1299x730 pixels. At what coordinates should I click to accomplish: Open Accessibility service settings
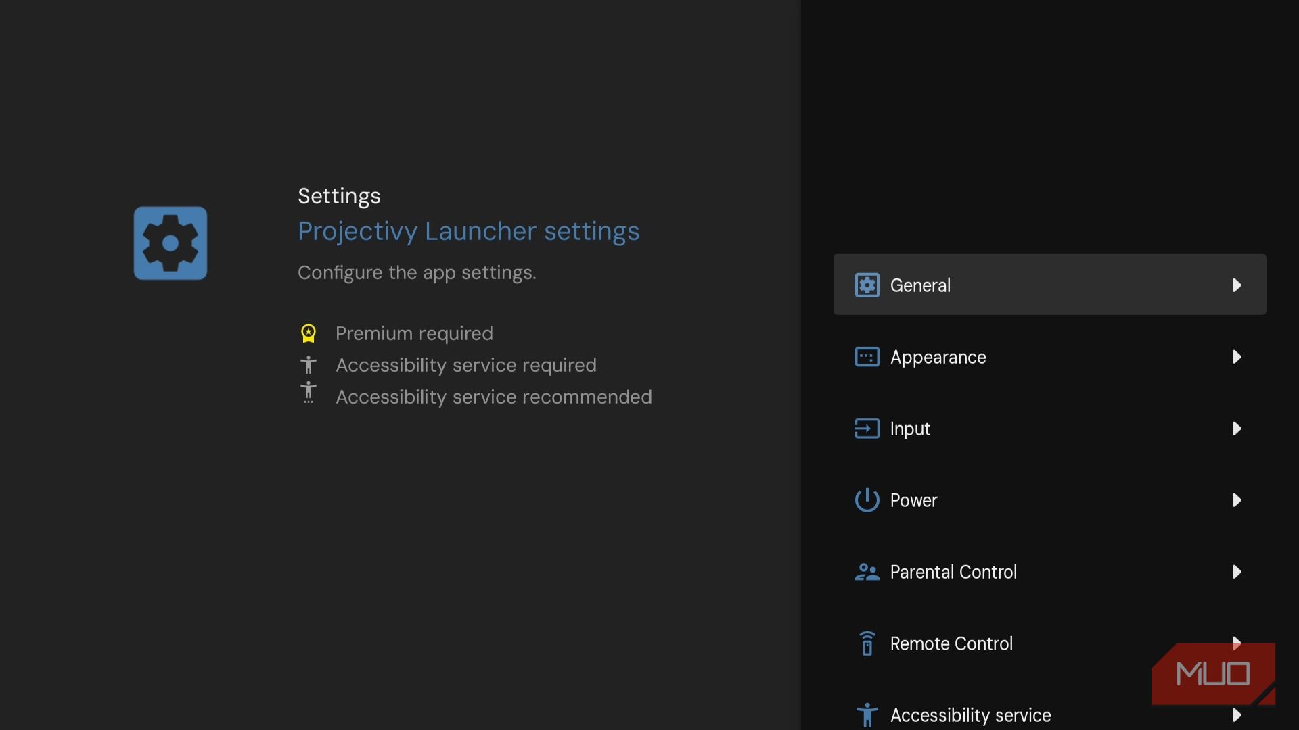pos(970,715)
